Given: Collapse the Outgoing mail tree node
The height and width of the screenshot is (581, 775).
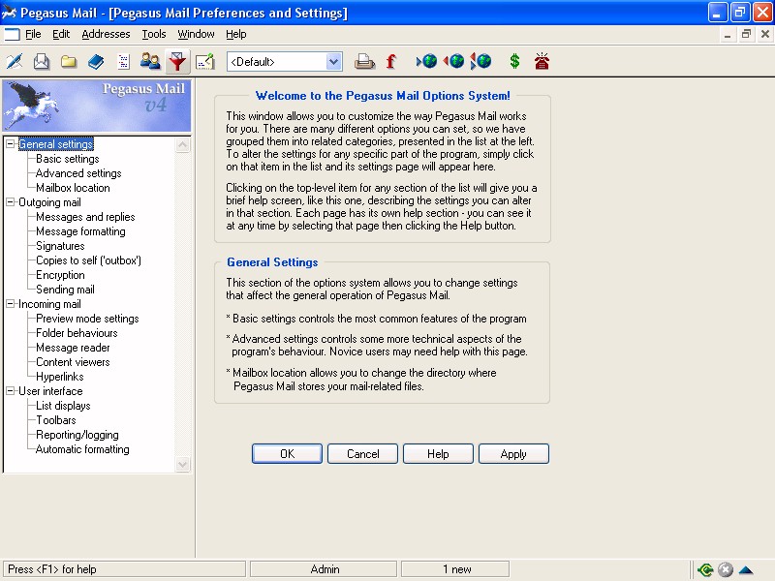Looking at the screenshot, I should [x=10, y=202].
